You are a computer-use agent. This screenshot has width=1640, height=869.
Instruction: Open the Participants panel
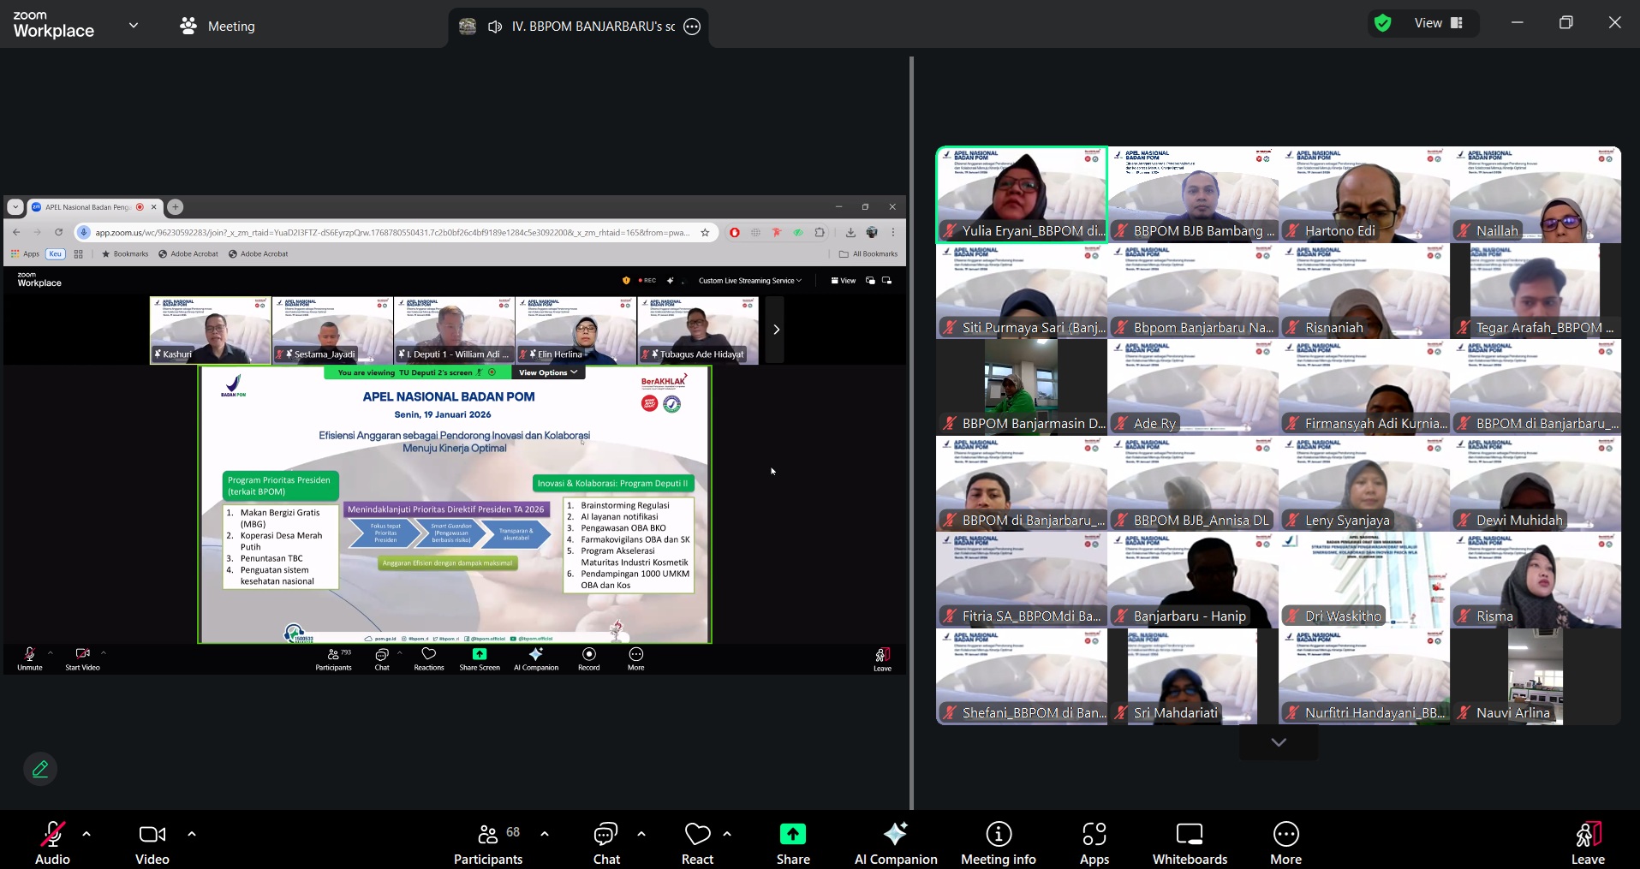[x=488, y=843]
